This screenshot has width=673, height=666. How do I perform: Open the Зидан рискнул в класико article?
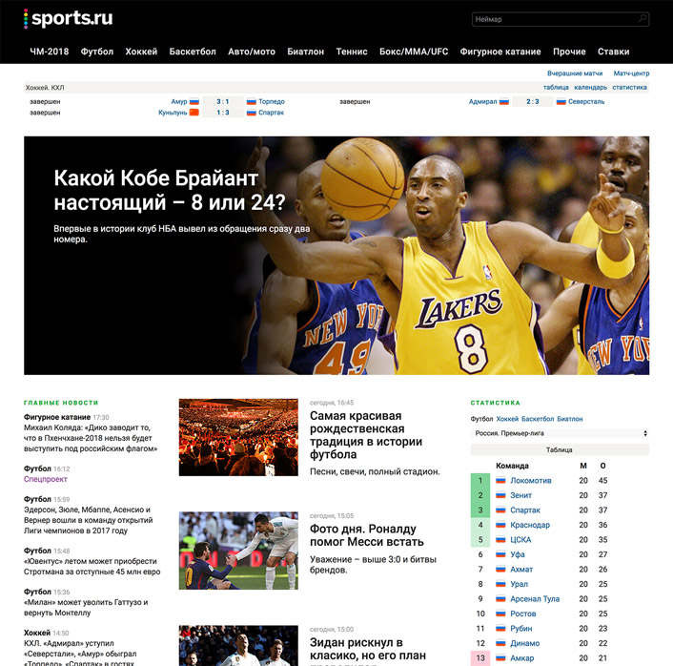[x=368, y=649]
